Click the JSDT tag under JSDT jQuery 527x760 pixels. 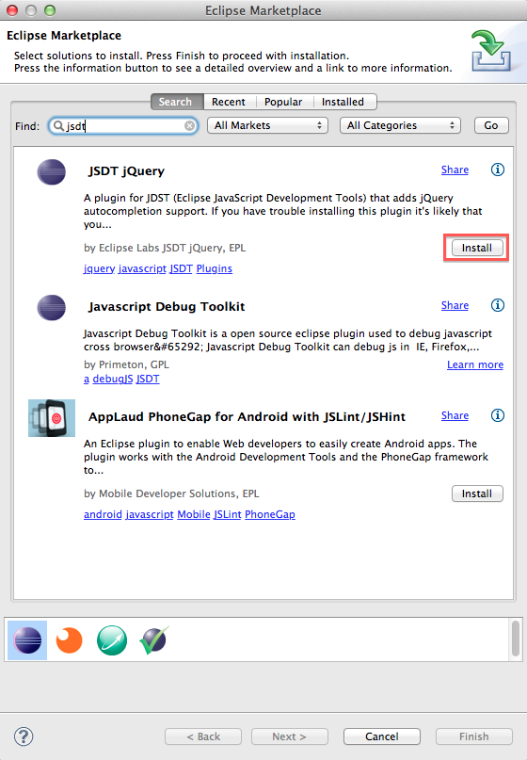click(x=181, y=268)
